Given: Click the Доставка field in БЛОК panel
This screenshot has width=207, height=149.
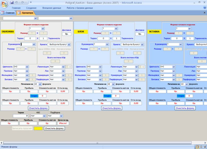Looking at the screenshot, I should point(140,34).
